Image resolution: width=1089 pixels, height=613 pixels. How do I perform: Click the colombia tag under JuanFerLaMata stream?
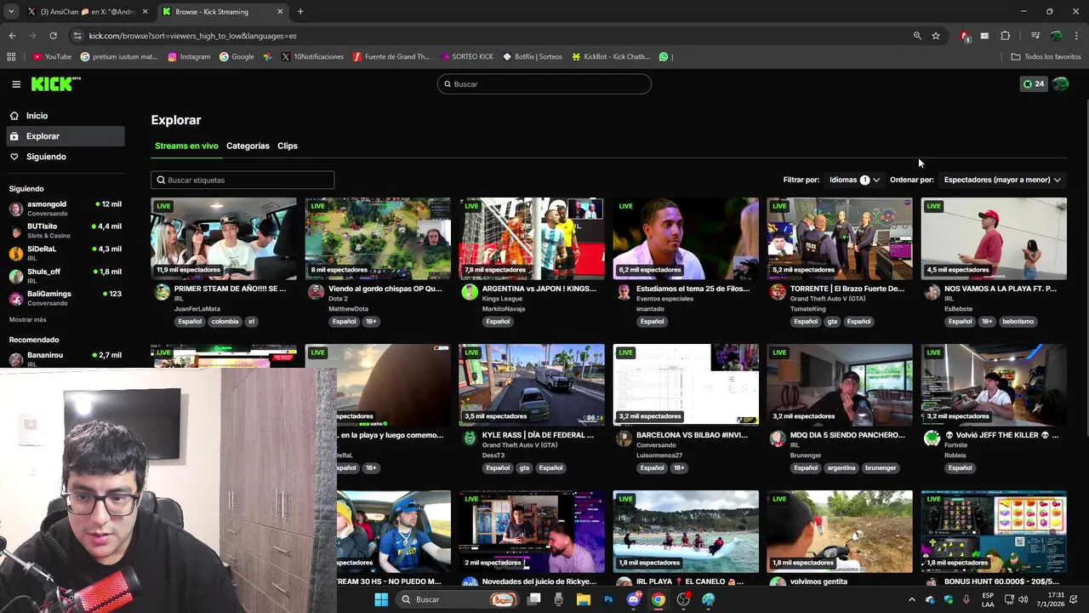coord(225,322)
